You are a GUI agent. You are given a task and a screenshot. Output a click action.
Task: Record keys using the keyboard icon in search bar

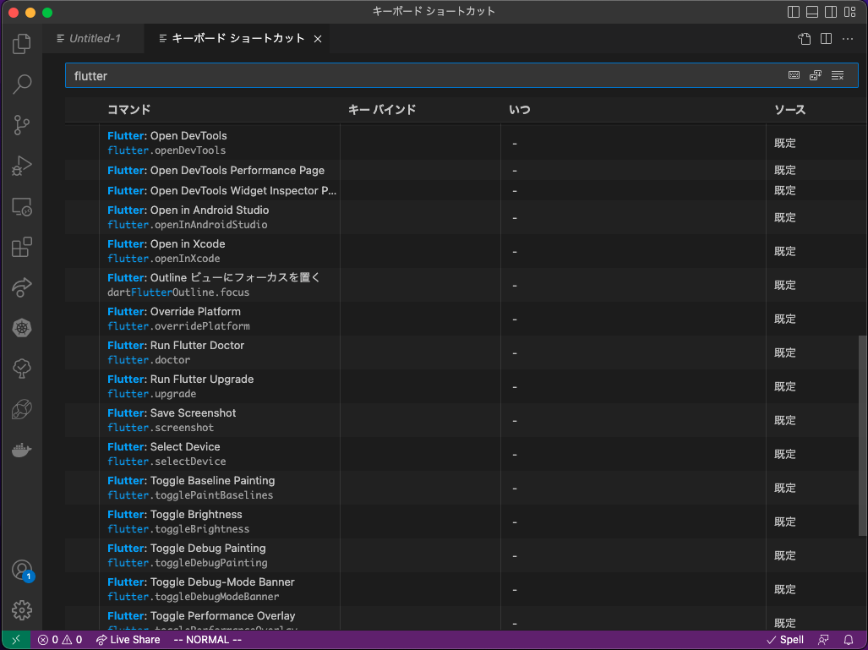(794, 74)
